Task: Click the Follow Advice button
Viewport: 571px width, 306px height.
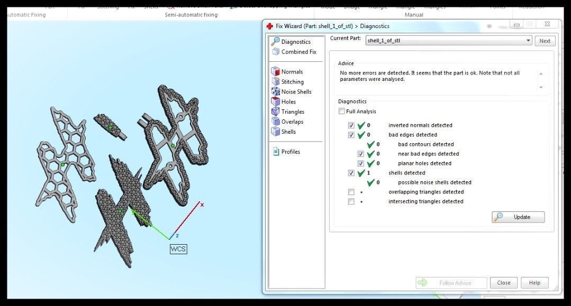Action: point(451,283)
